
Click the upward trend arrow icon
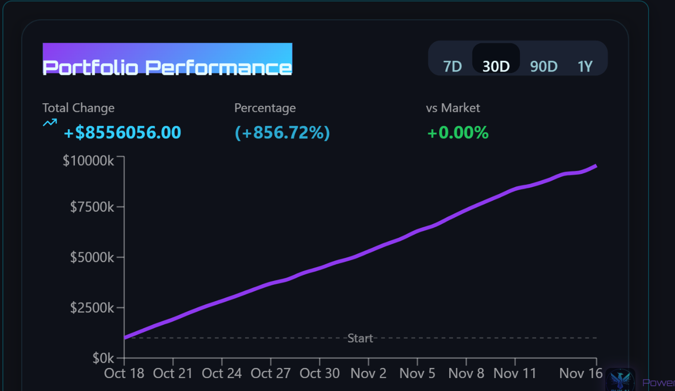pyautogui.click(x=49, y=123)
